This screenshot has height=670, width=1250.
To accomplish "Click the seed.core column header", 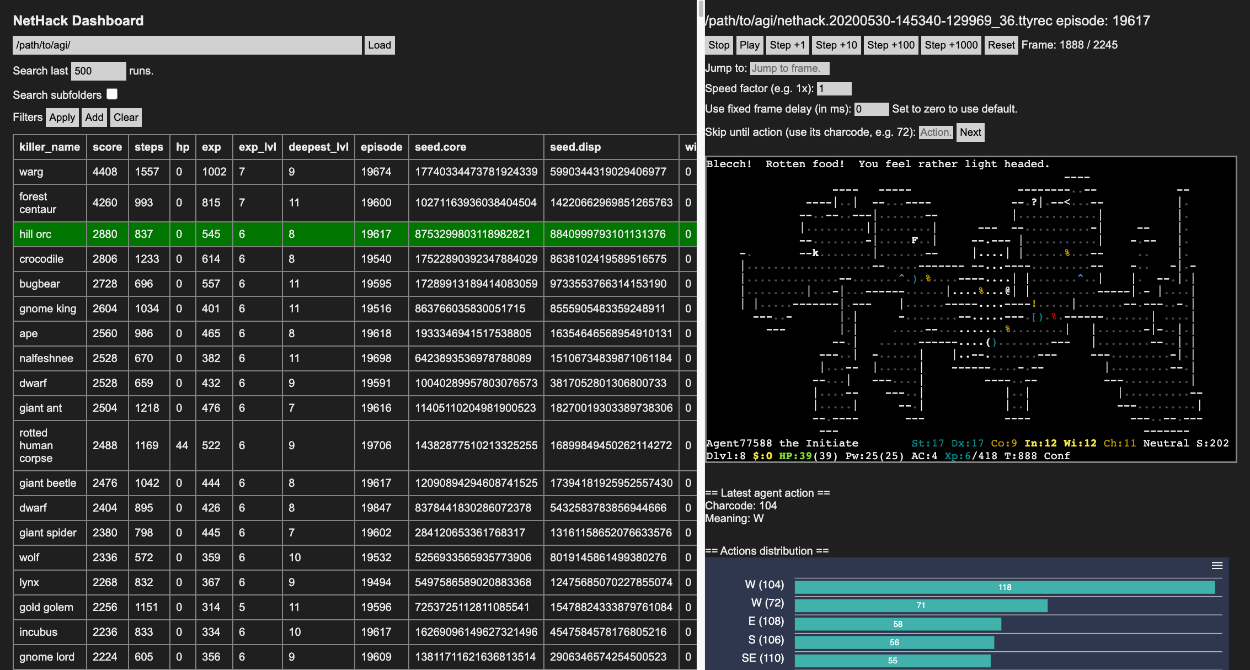I will (x=476, y=147).
